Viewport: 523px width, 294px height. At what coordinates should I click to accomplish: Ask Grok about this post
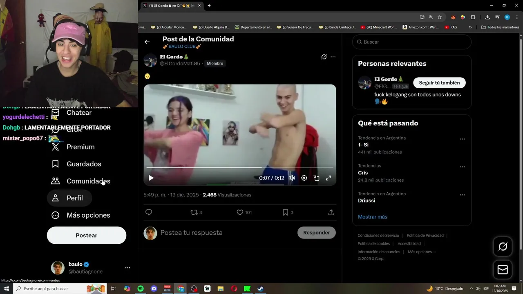(x=324, y=57)
